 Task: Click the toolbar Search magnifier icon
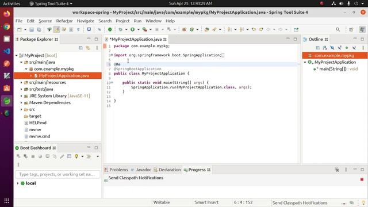pyautogui.click(x=338, y=29)
